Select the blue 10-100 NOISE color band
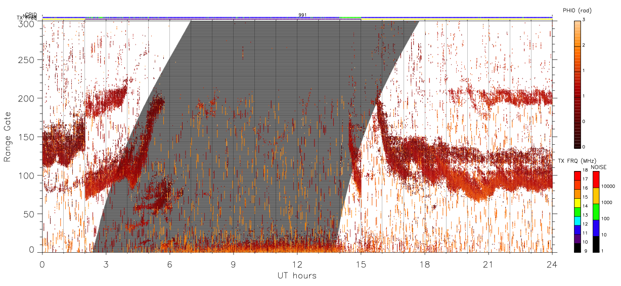Screen dimensions: 621x286 (595, 228)
